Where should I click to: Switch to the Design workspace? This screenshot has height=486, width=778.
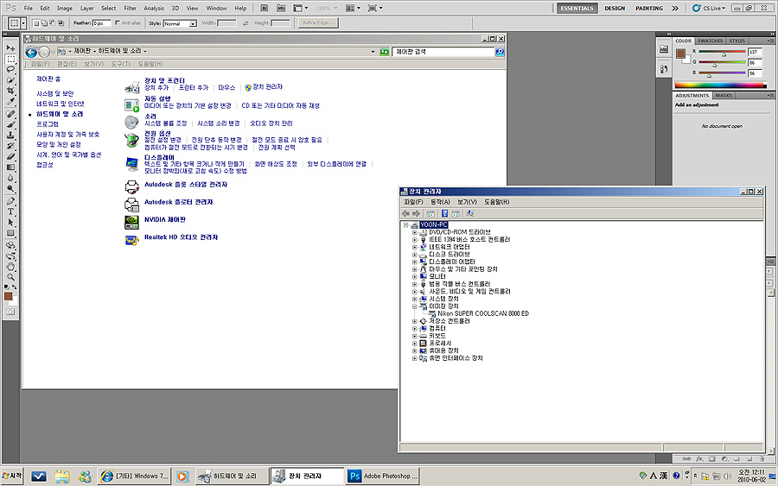pyautogui.click(x=615, y=8)
